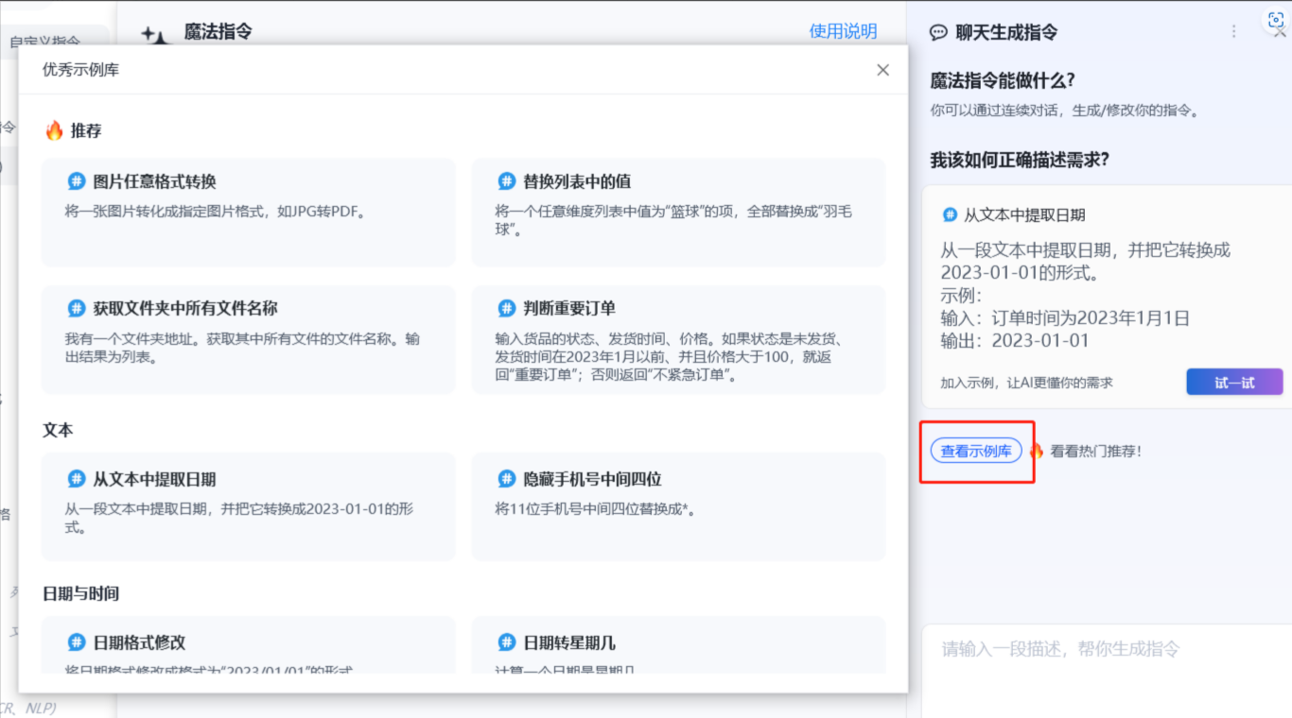This screenshot has height=718, width=1292.
Task: Open the three-dot menu in chat panel
Action: [x=1233, y=32]
